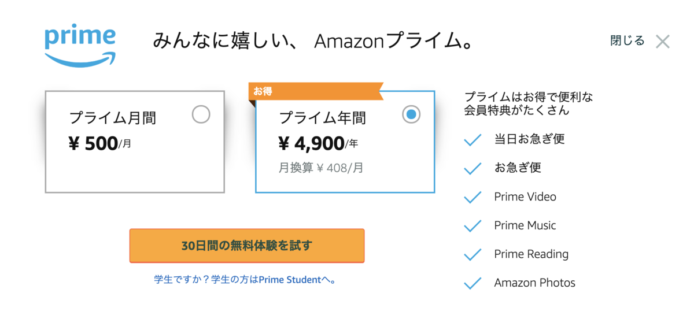The width and height of the screenshot is (694, 330).
Task: Click the checkmark beside Prime Video
Action: click(473, 197)
